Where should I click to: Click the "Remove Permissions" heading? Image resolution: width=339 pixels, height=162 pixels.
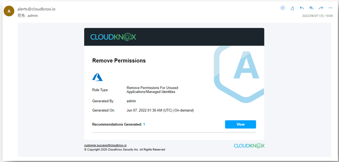pos(119,61)
